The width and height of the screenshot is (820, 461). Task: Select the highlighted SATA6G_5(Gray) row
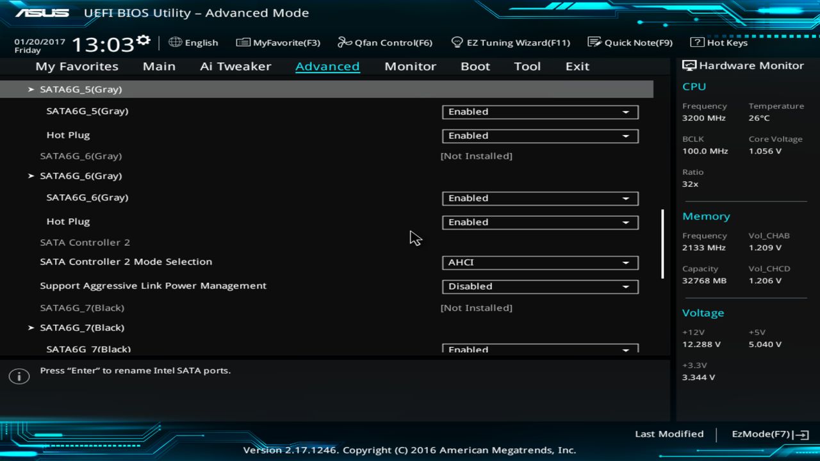pyautogui.click(x=81, y=89)
